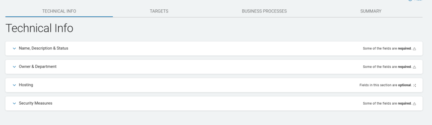Click the Technical Info page heading
This screenshot has height=125, width=432.
(39, 28)
